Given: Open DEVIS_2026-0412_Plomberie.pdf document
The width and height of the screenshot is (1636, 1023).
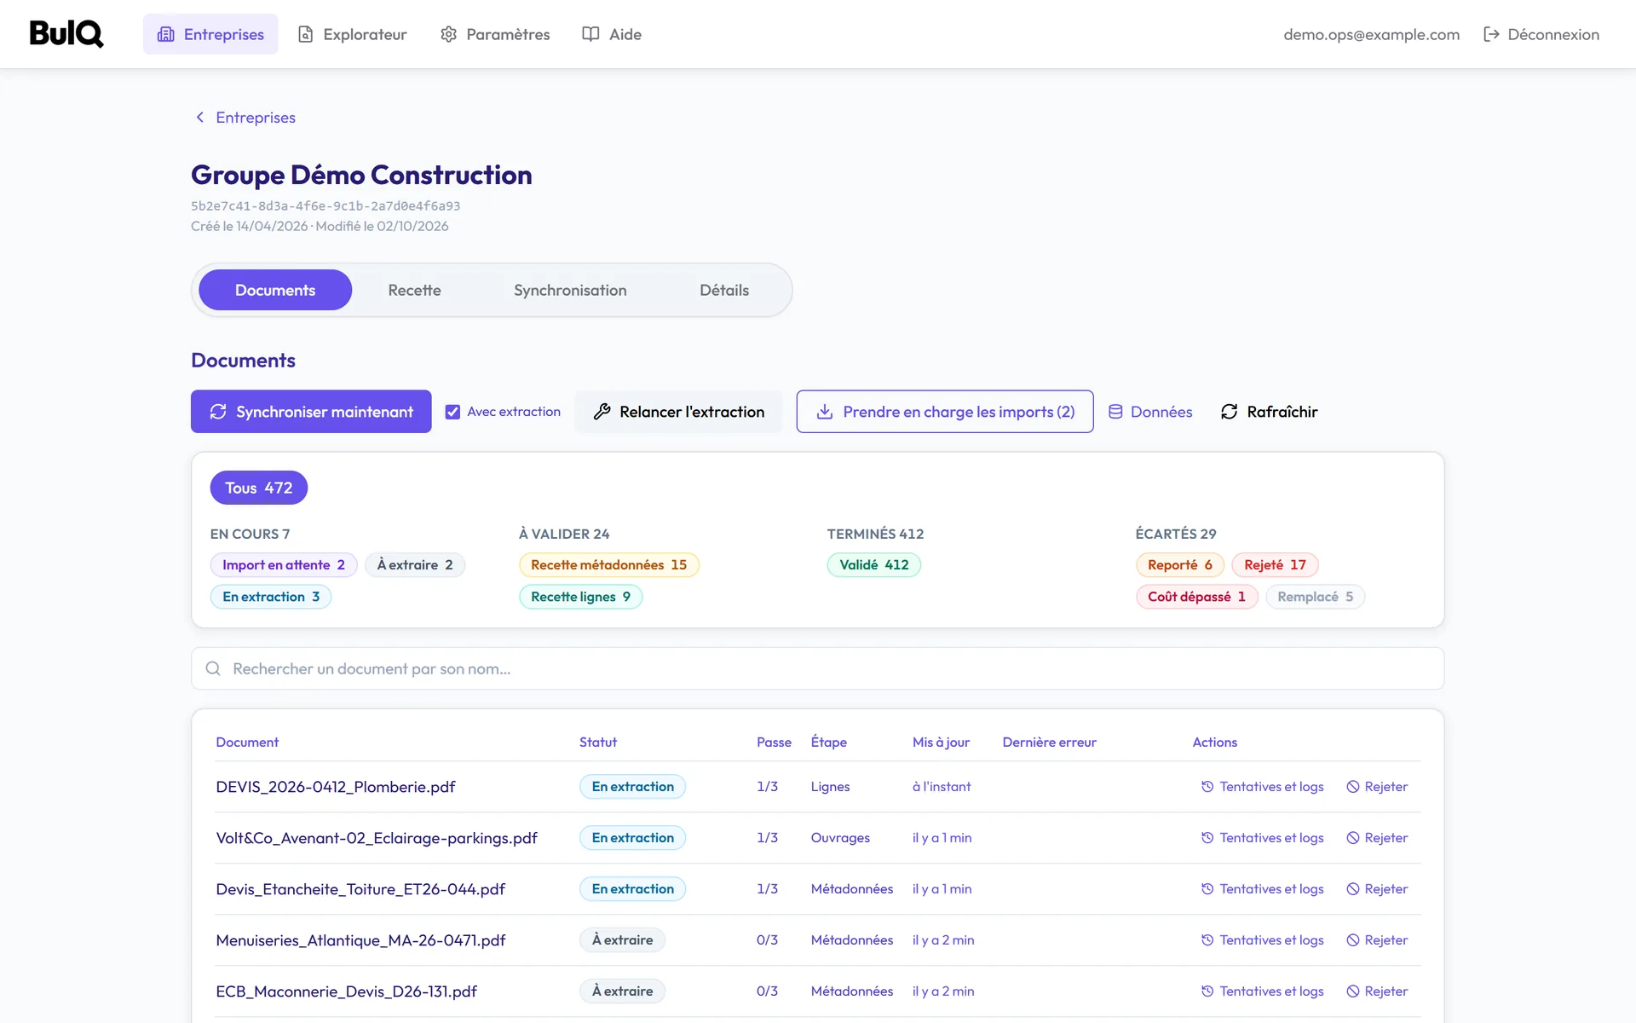Looking at the screenshot, I should click(x=336, y=787).
